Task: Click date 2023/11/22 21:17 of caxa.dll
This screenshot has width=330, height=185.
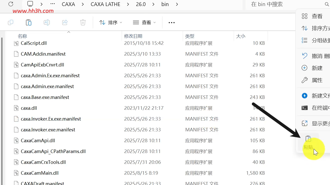Action: pos(144,108)
